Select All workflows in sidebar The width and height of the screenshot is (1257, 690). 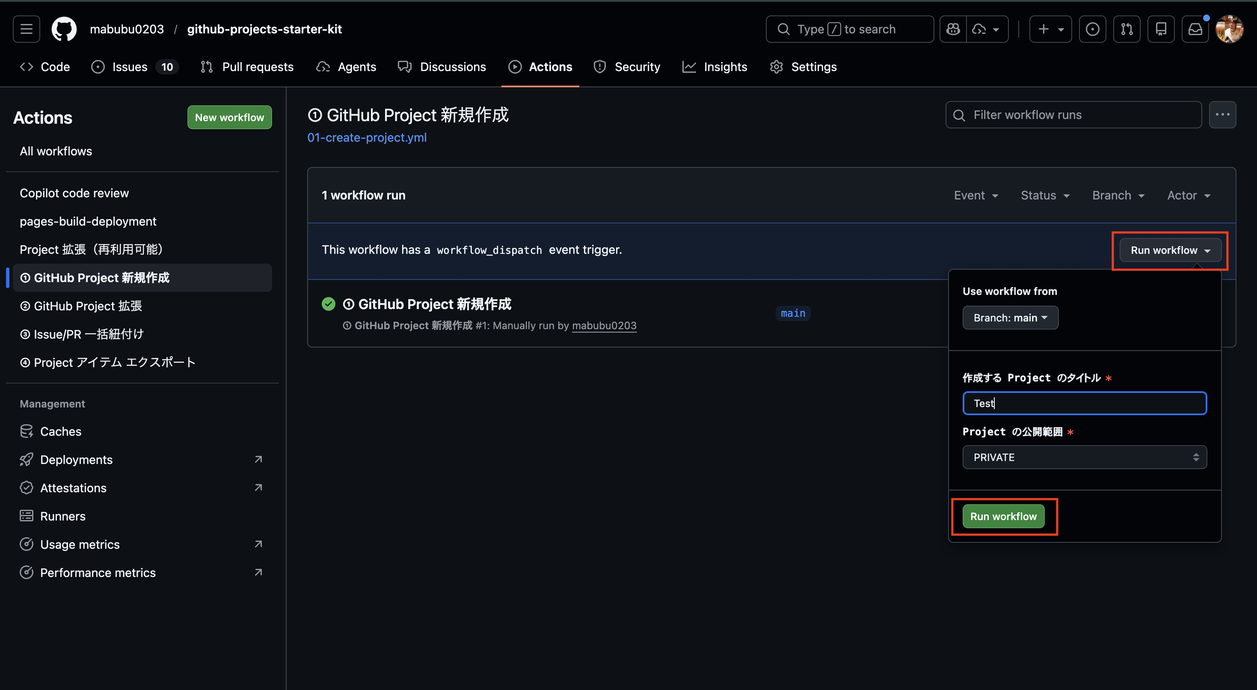pos(142,152)
